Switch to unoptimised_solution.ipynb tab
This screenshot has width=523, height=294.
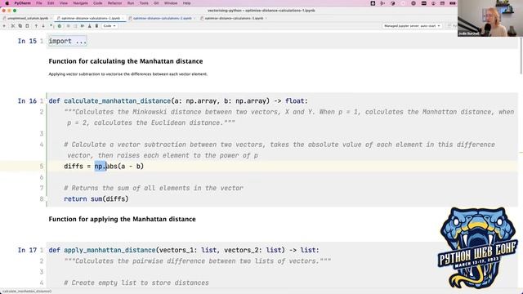(x=26, y=18)
